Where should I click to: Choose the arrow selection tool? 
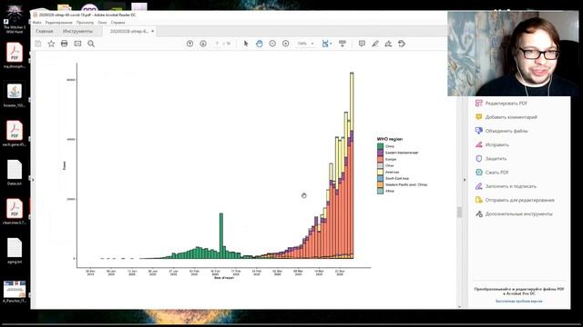[x=246, y=44]
